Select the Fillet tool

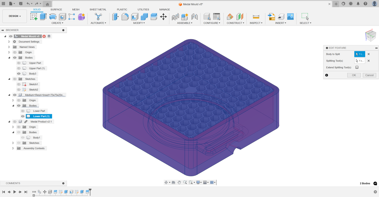[125, 17]
